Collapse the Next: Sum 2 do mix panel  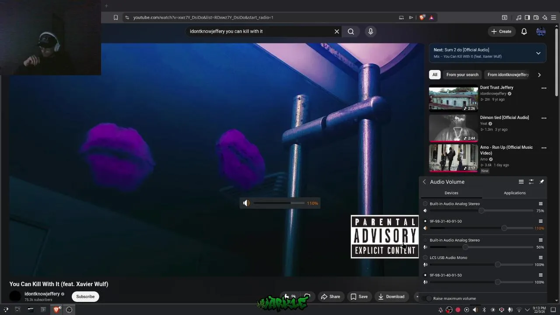click(x=538, y=53)
